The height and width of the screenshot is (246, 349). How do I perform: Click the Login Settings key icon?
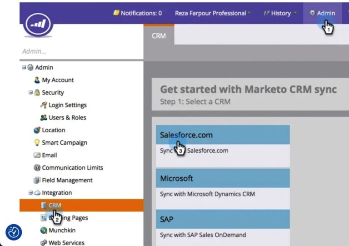[x=44, y=105]
